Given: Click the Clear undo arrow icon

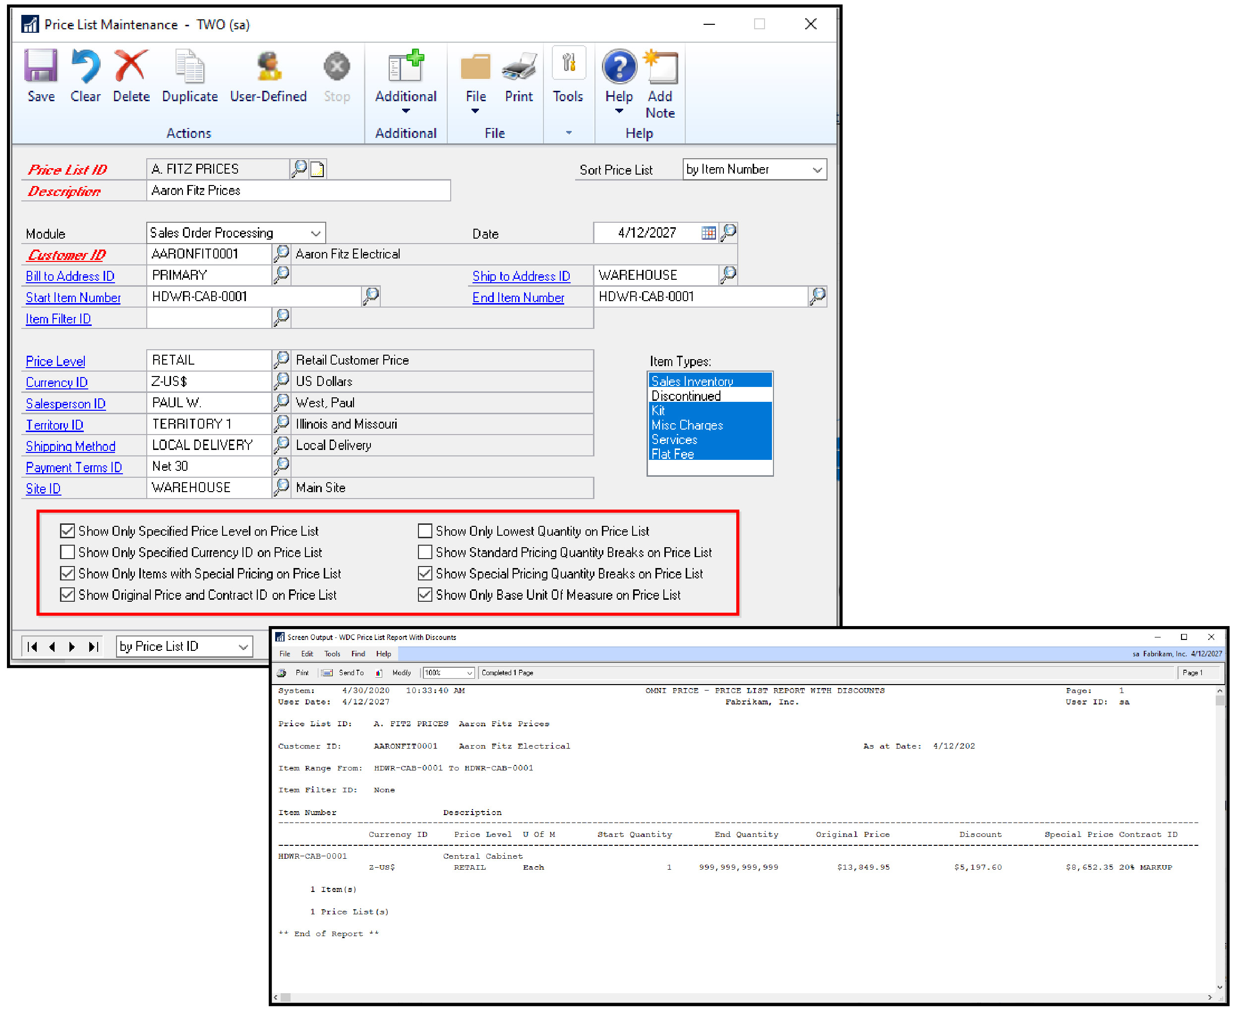Looking at the screenshot, I should 85,65.
